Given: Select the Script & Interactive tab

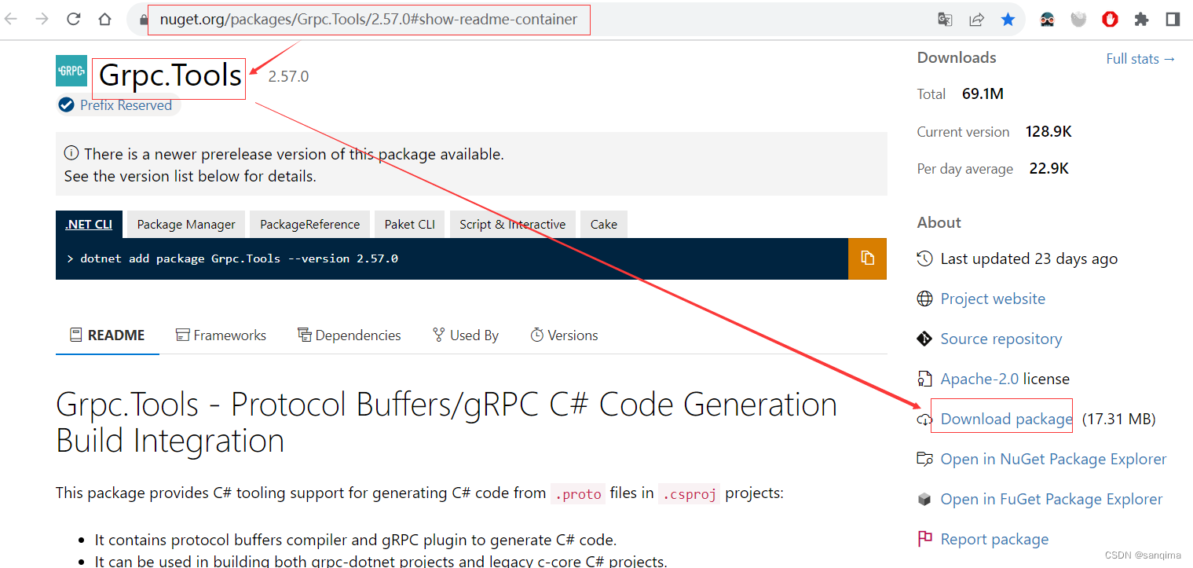Looking at the screenshot, I should click(x=513, y=224).
